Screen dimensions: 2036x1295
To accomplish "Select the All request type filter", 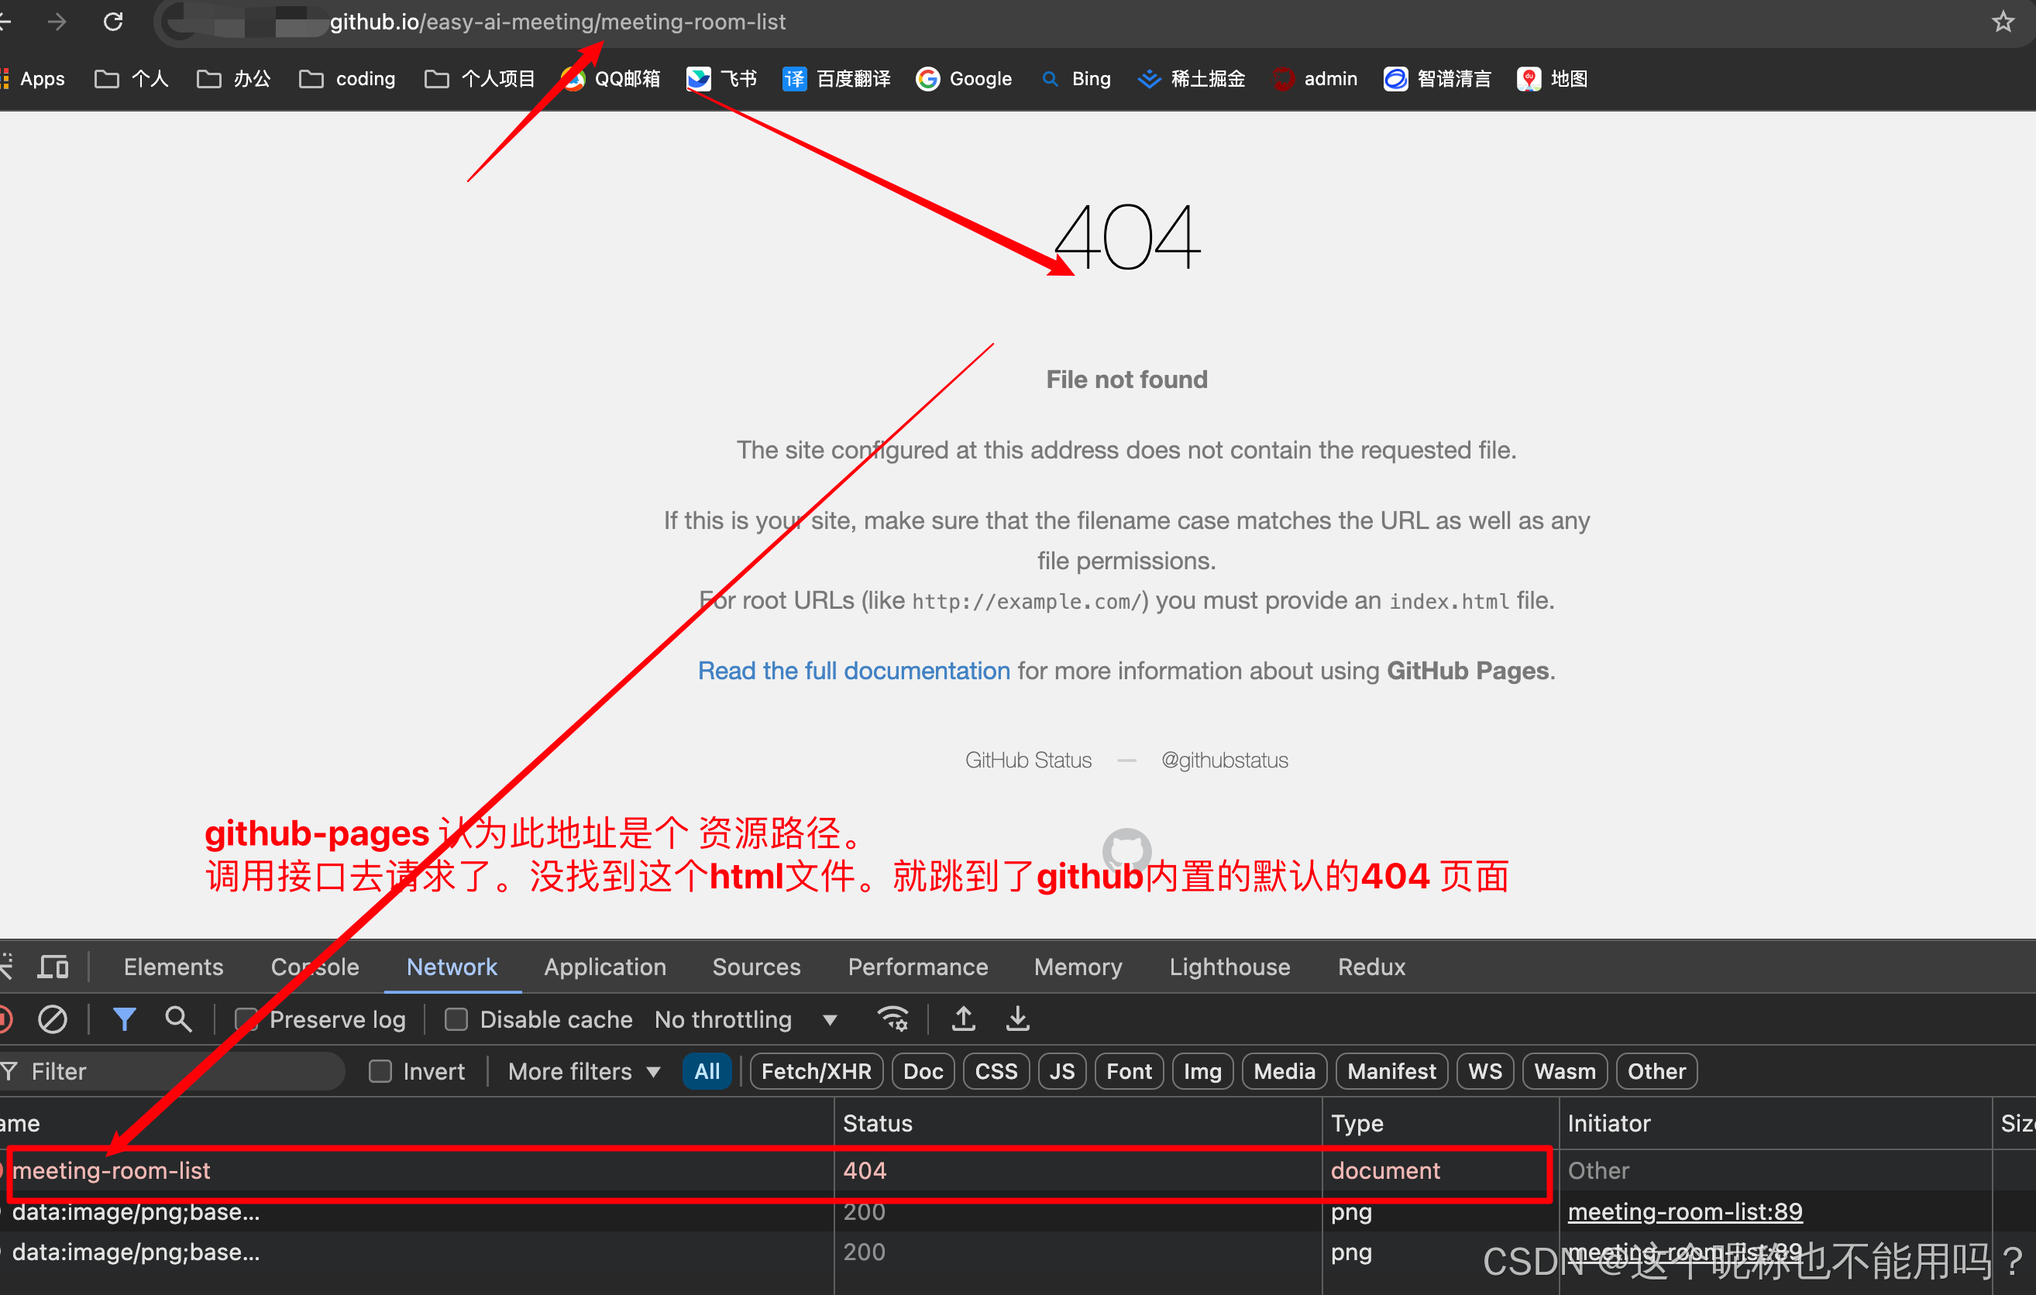I will (x=707, y=1071).
